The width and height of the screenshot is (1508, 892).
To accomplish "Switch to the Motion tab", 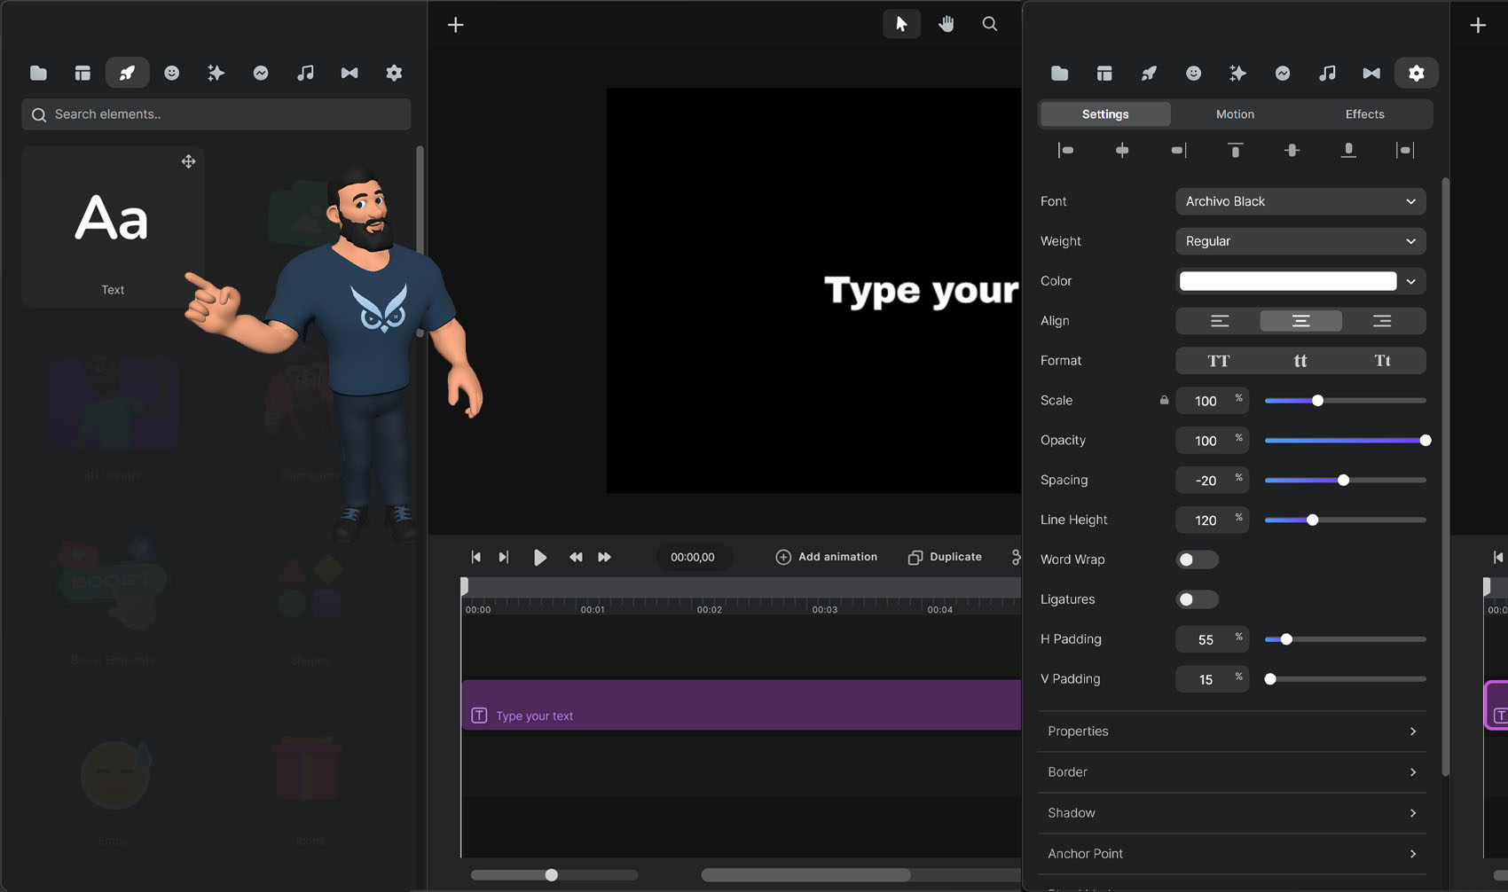I will point(1235,114).
